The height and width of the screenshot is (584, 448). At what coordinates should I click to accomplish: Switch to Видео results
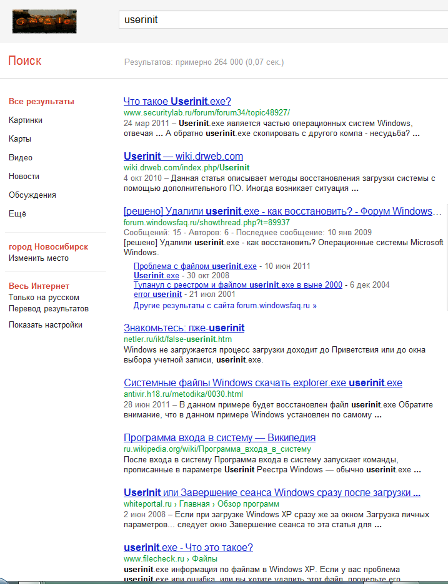tap(21, 158)
